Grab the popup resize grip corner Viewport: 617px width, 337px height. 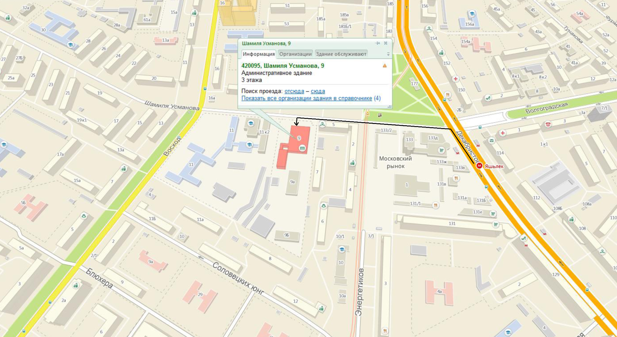click(389, 106)
